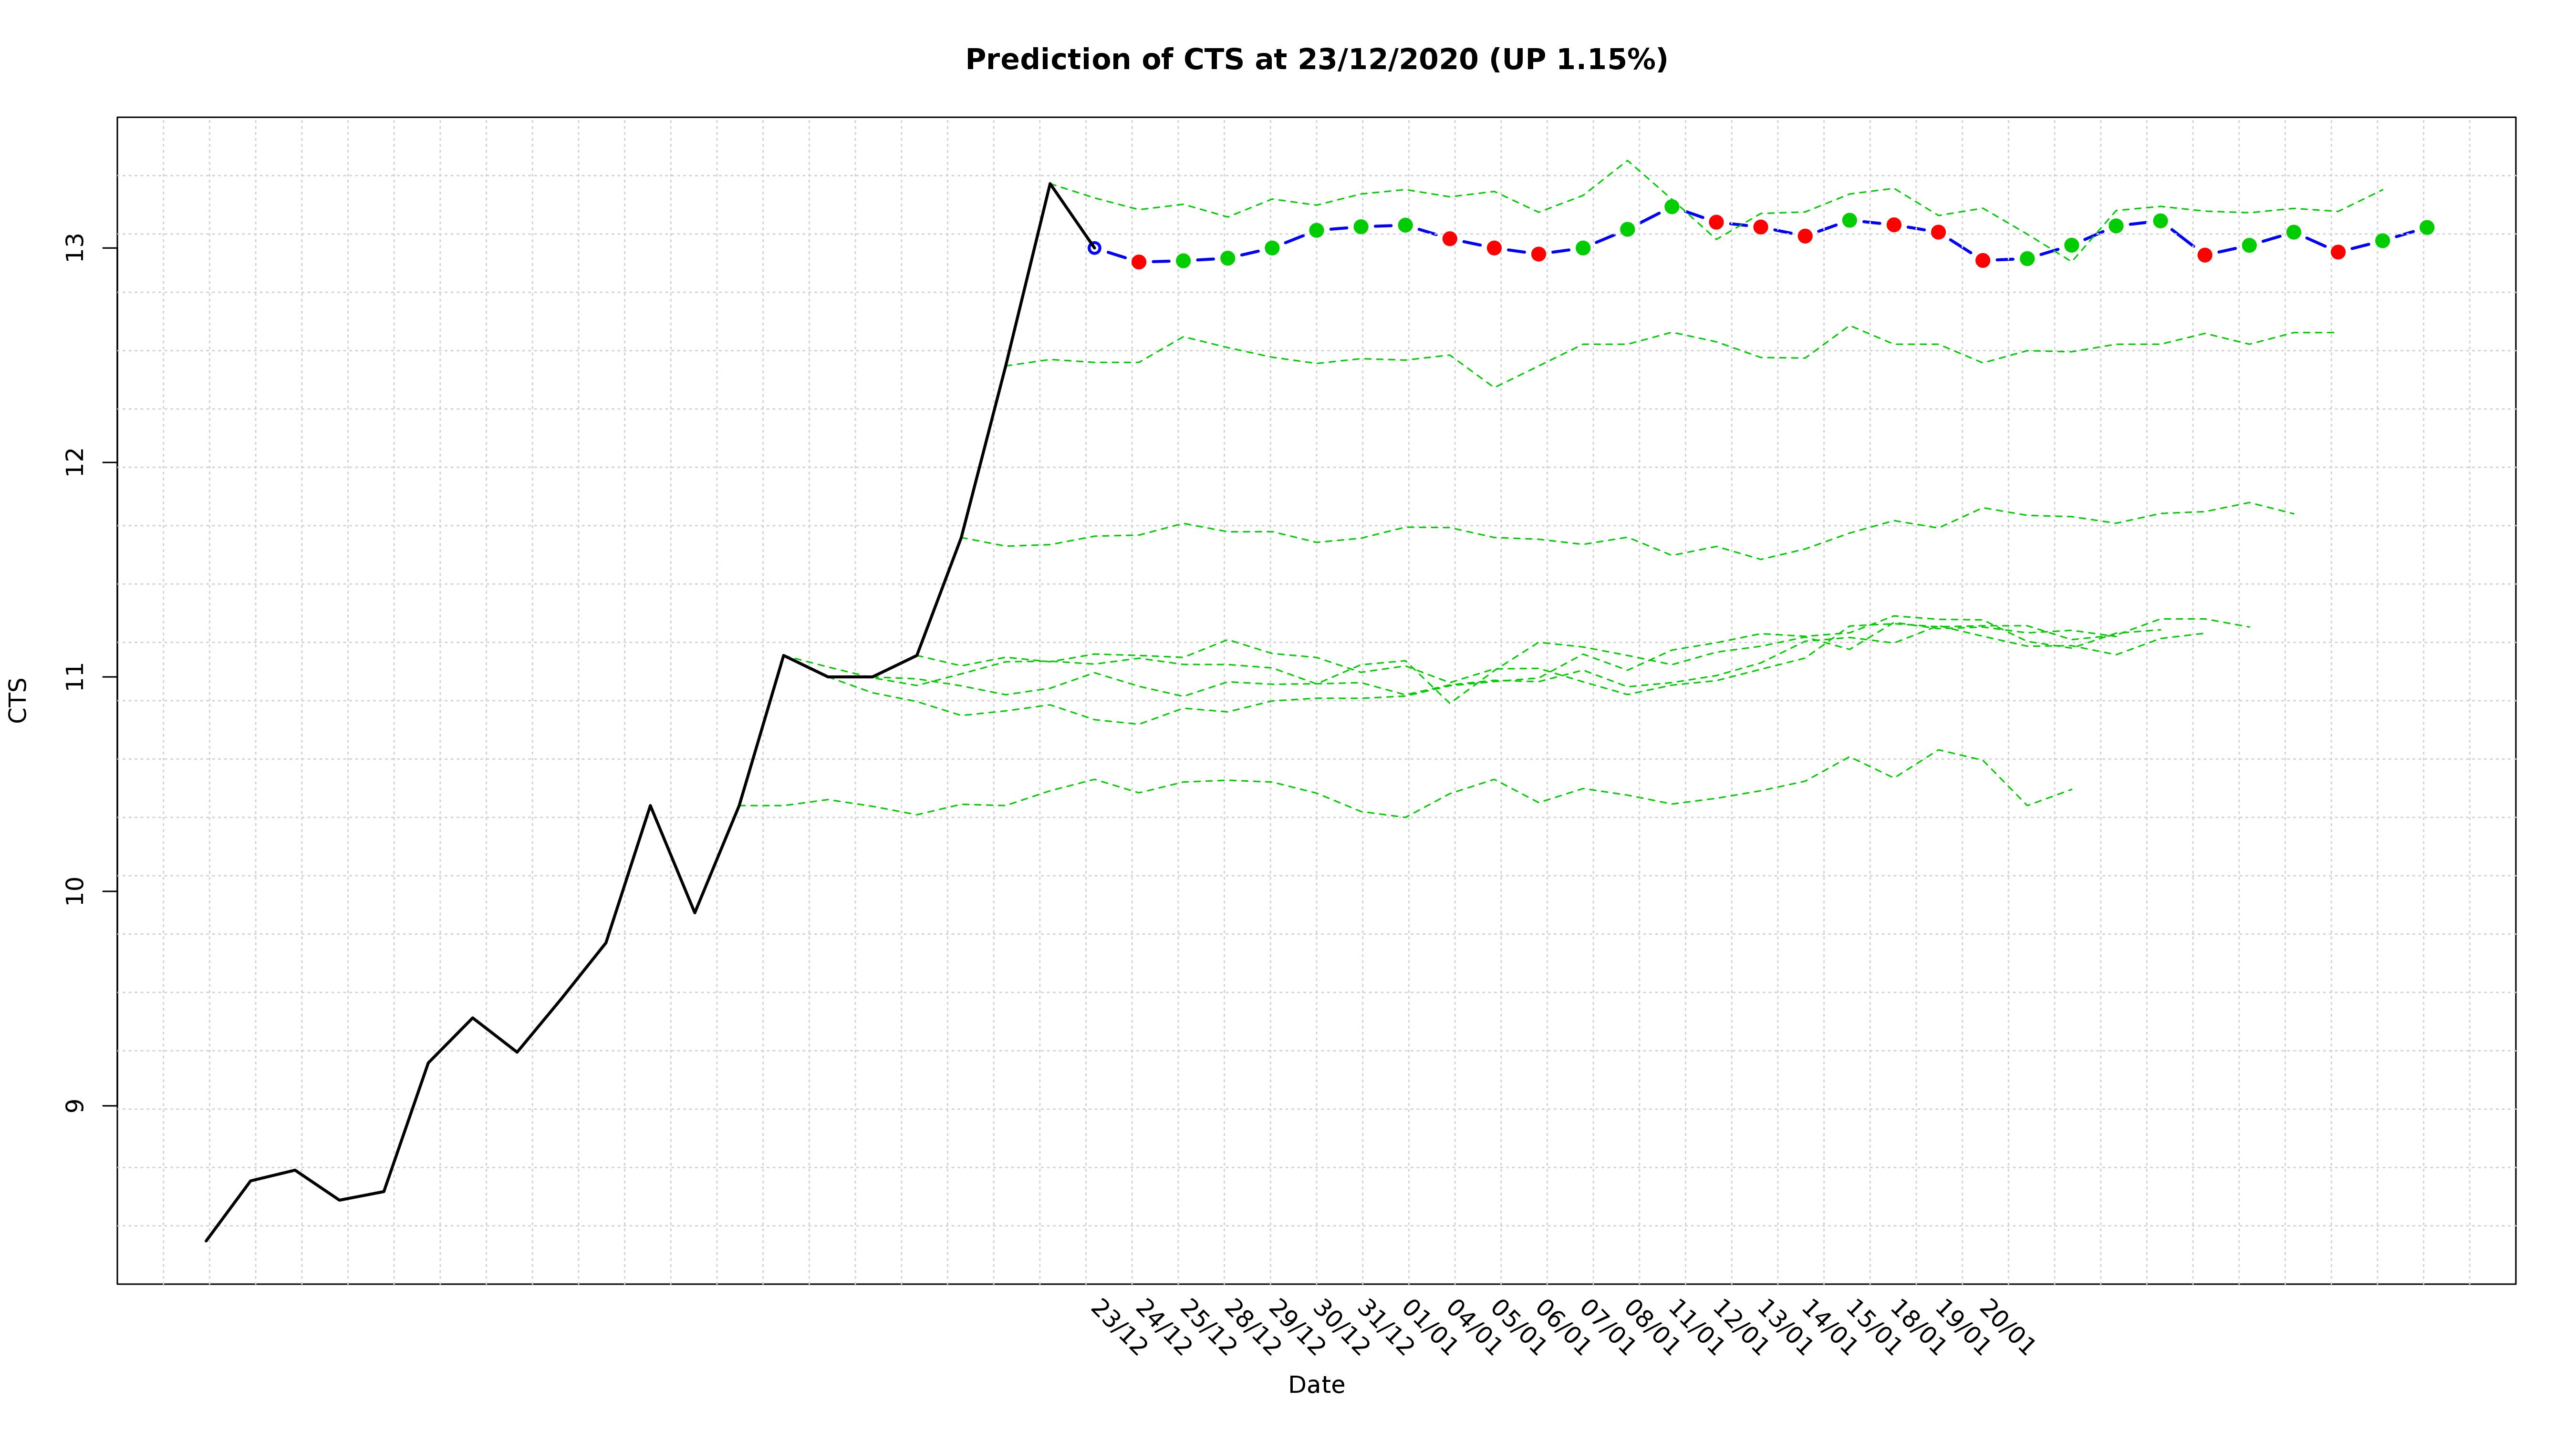Click the y-axis tick label 9
Screen dimensions: 2576x1430
76,1106
